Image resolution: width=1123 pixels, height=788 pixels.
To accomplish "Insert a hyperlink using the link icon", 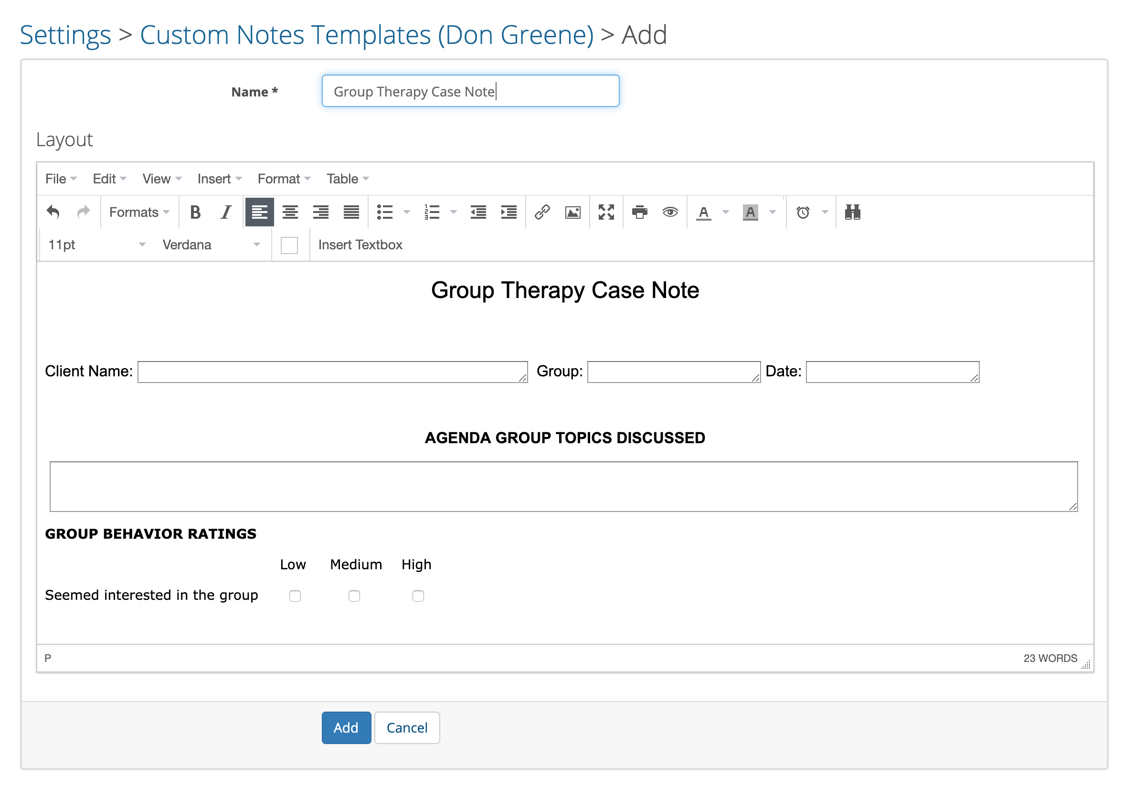I will 542,213.
